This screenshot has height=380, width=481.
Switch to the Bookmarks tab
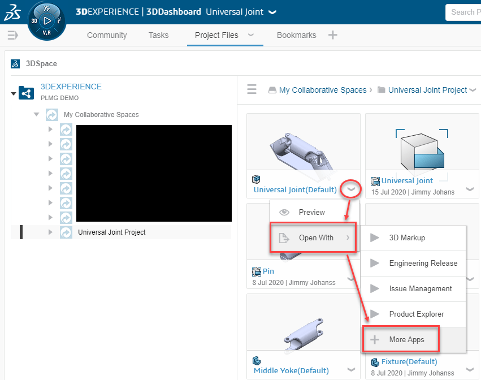coord(296,35)
